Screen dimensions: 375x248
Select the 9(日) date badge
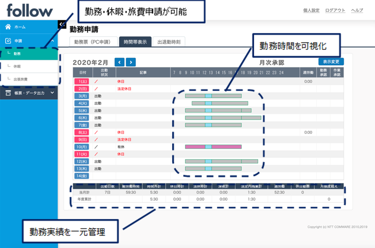pyautogui.click(x=81, y=140)
